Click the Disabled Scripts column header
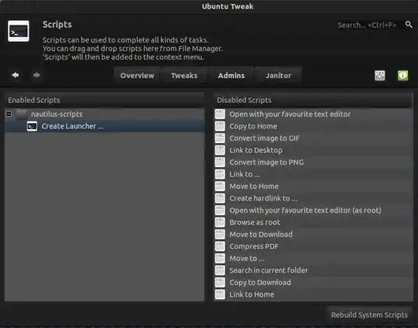The image size is (418, 328). [x=313, y=101]
